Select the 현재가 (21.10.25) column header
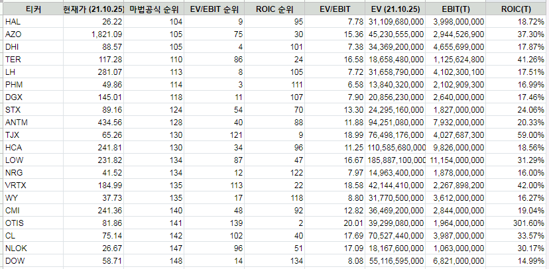 point(93,9)
